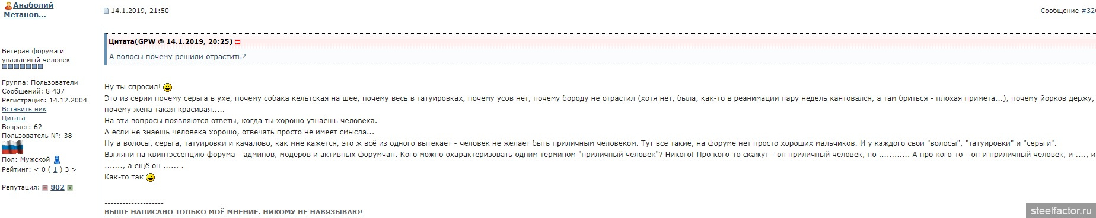Click 'Вставить ник' link
The image size is (1096, 218).
24,109
